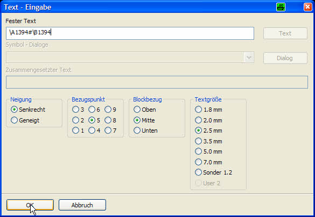Click the Zusammengesetzter Text field
The width and height of the screenshot is (315, 217).
point(157,82)
